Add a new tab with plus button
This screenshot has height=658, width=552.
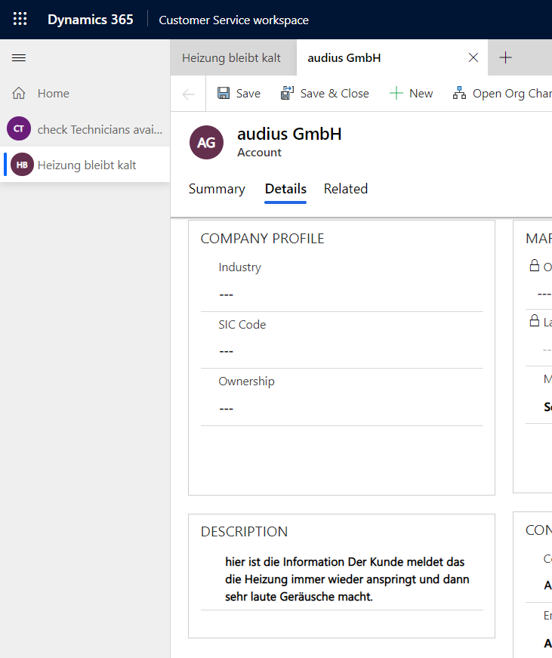point(506,58)
